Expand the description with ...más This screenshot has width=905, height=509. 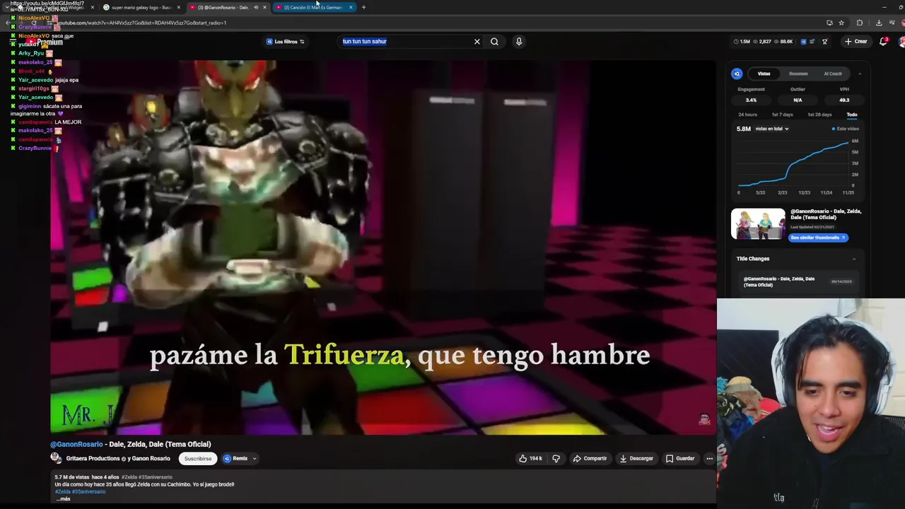coord(63,499)
